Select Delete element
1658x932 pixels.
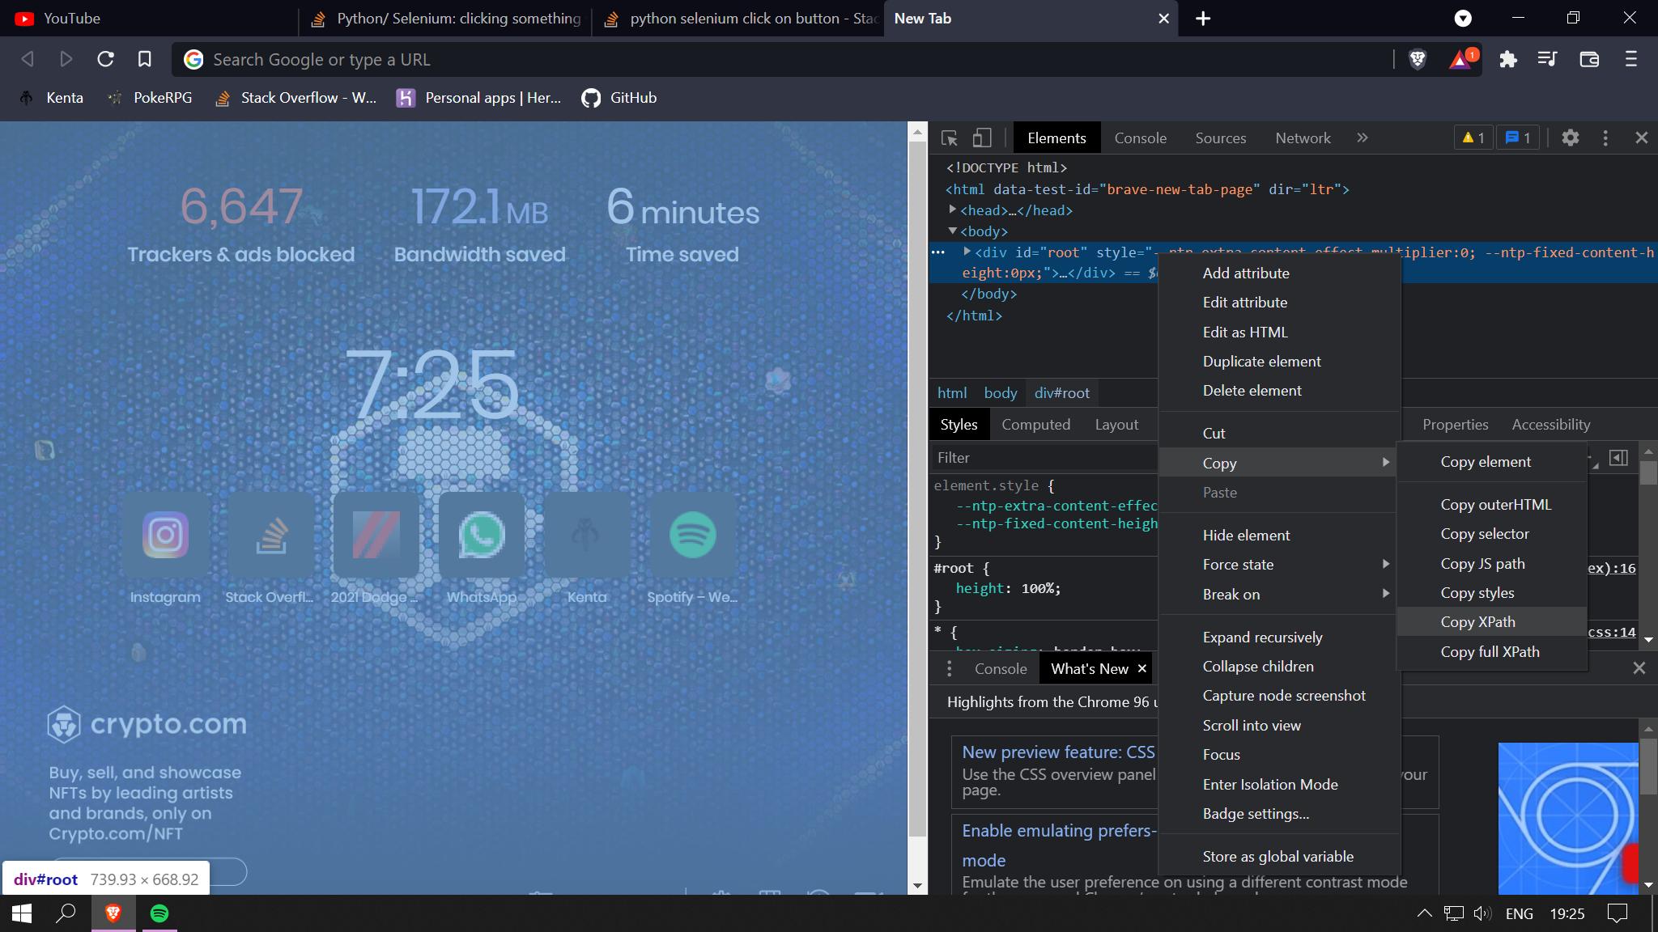[1279, 391]
